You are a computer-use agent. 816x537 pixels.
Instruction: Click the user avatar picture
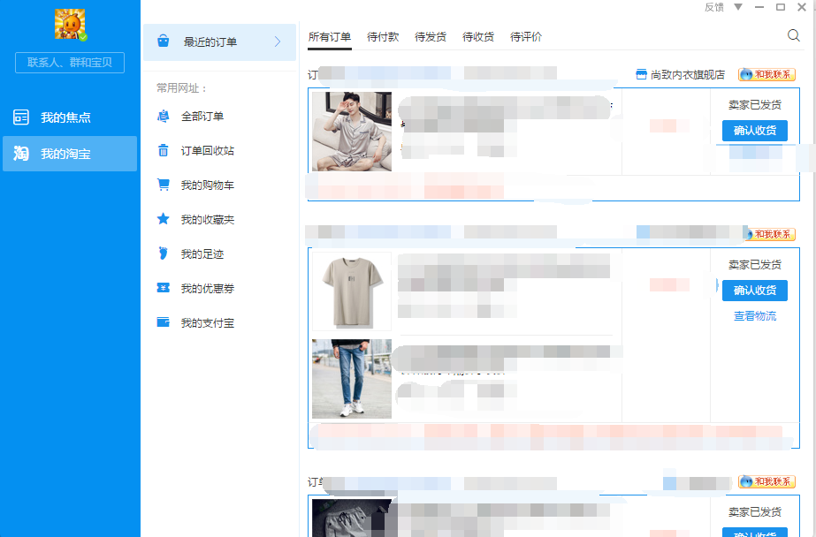click(x=70, y=25)
